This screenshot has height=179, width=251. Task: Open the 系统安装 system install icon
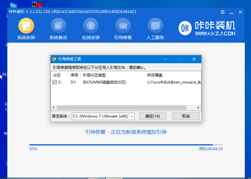26,26
